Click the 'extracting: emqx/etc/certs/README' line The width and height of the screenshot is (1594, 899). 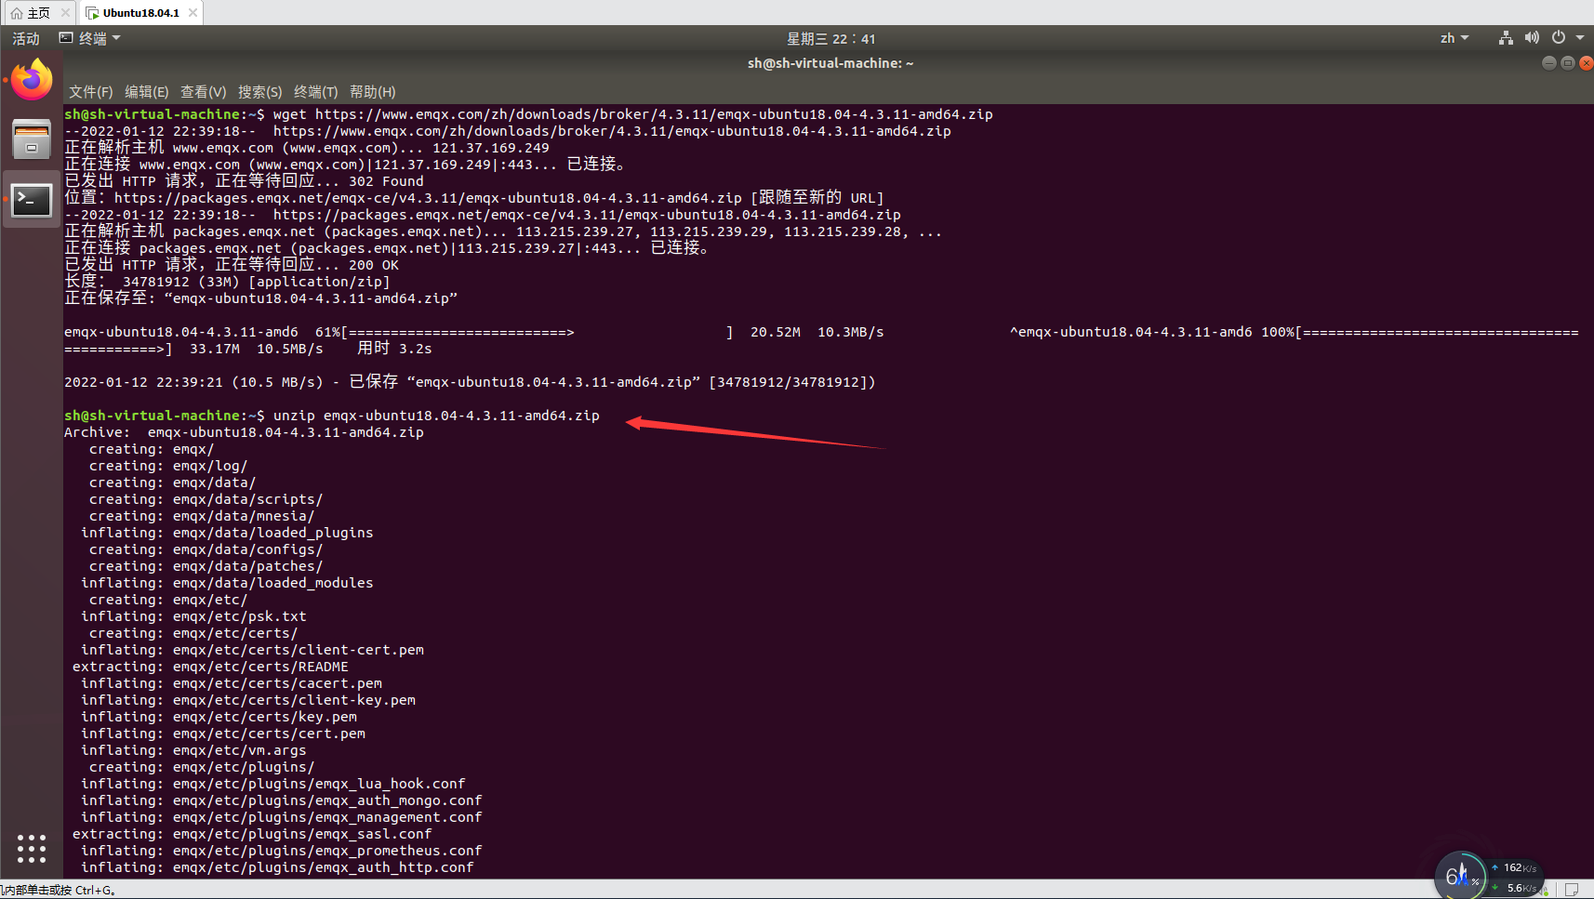pos(210,667)
